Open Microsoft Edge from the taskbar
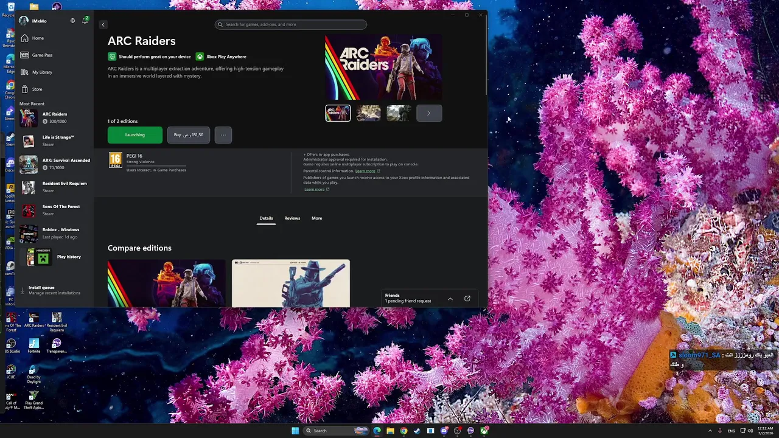The width and height of the screenshot is (779, 438). (377, 431)
